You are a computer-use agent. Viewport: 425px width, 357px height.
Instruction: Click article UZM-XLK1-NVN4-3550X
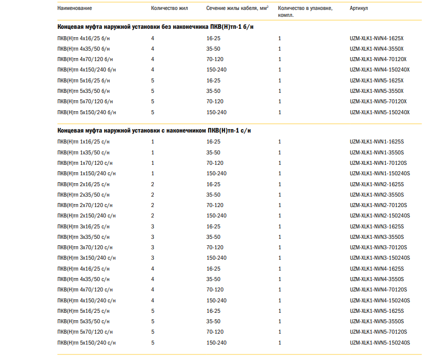click(x=377, y=49)
